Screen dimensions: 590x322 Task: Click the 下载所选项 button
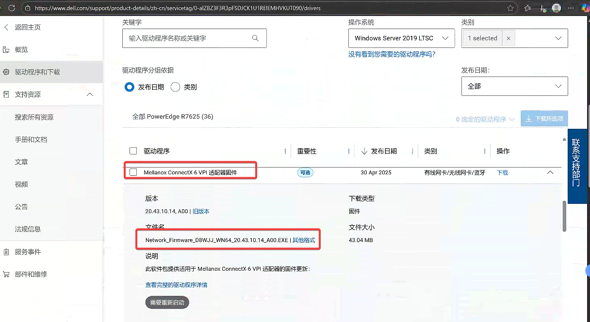point(544,119)
